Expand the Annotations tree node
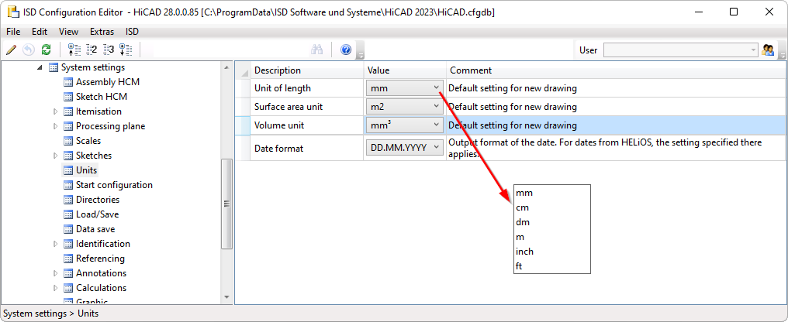 55,273
